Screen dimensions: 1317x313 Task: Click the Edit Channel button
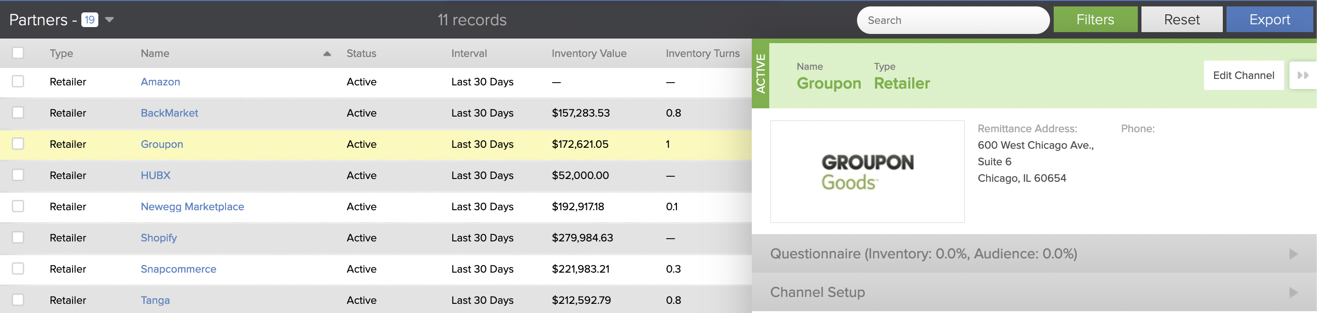(x=1243, y=76)
